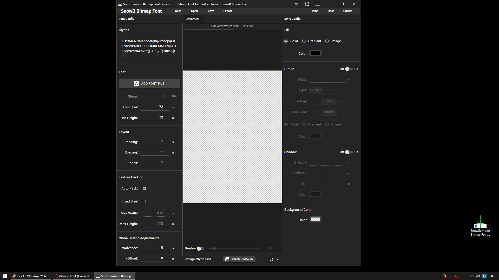Click the Font Size input field

155,107
